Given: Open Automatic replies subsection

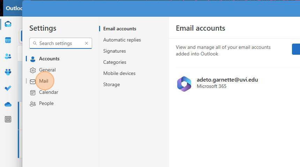Looking at the screenshot, I should tap(122, 40).
